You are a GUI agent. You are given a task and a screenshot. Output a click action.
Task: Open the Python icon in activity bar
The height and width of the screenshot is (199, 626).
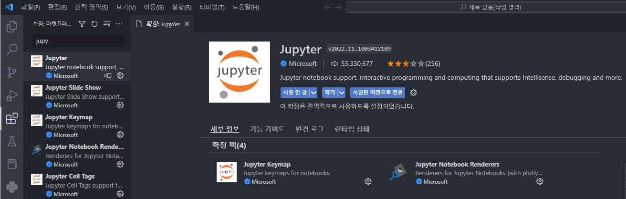coord(12,187)
